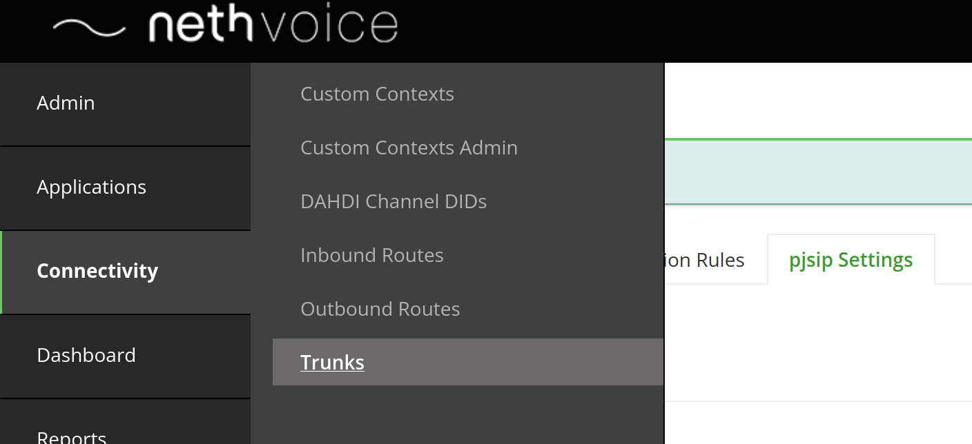972x444 pixels.
Task: Switch to the pjsip Settings tab
Action: [x=850, y=260]
